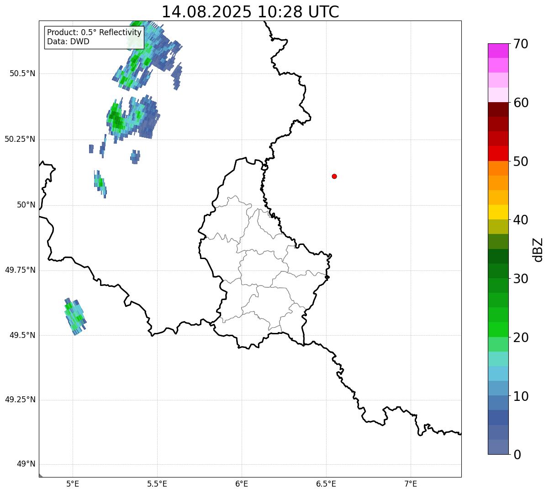Pick the palest pink segment just above 60
549x493 pixels.
tap(498, 95)
